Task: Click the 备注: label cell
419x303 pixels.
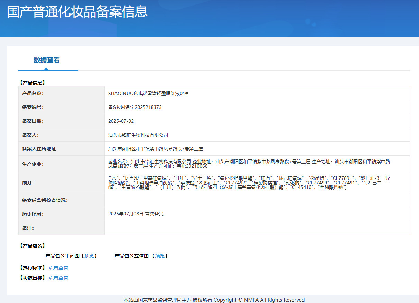Action: 62,228
